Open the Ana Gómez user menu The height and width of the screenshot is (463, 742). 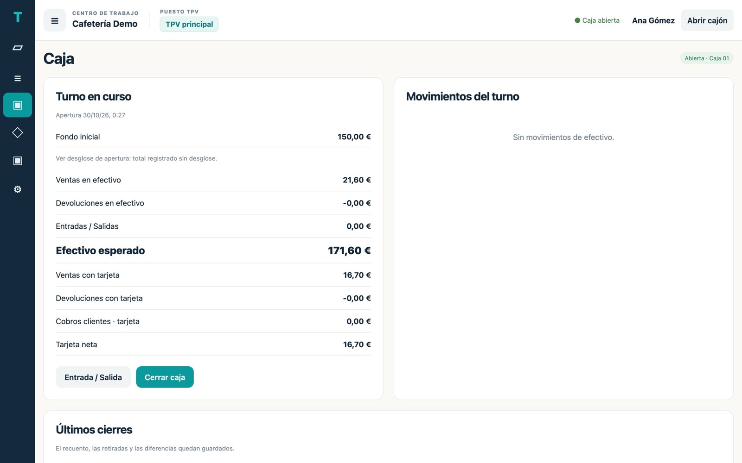pos(653,20)
